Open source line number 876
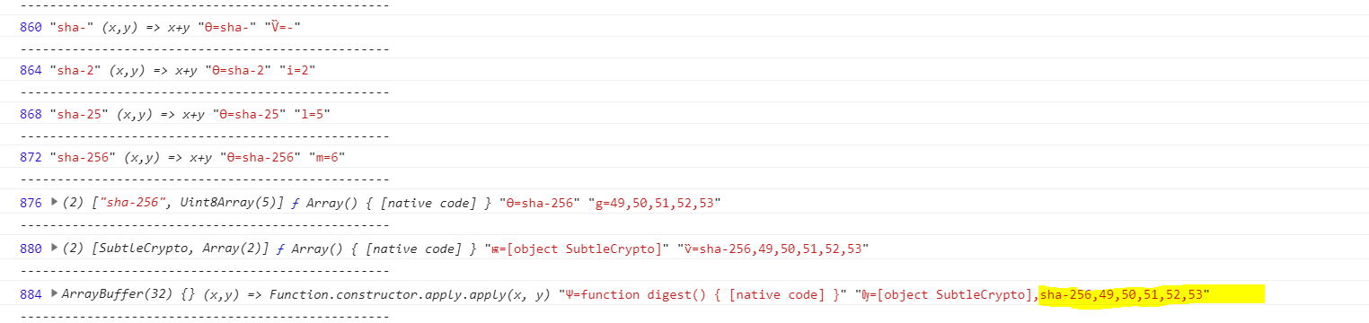1369x323 pixels. pos(31,203)
